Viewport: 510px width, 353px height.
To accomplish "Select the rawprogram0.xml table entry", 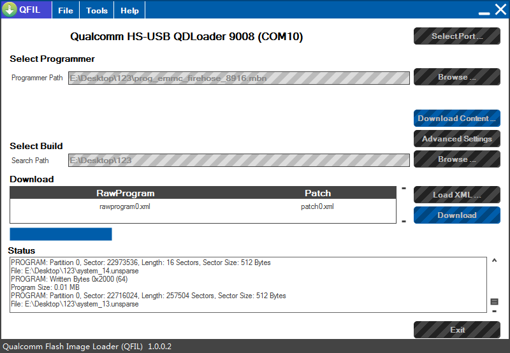I will tap(125, 206).
